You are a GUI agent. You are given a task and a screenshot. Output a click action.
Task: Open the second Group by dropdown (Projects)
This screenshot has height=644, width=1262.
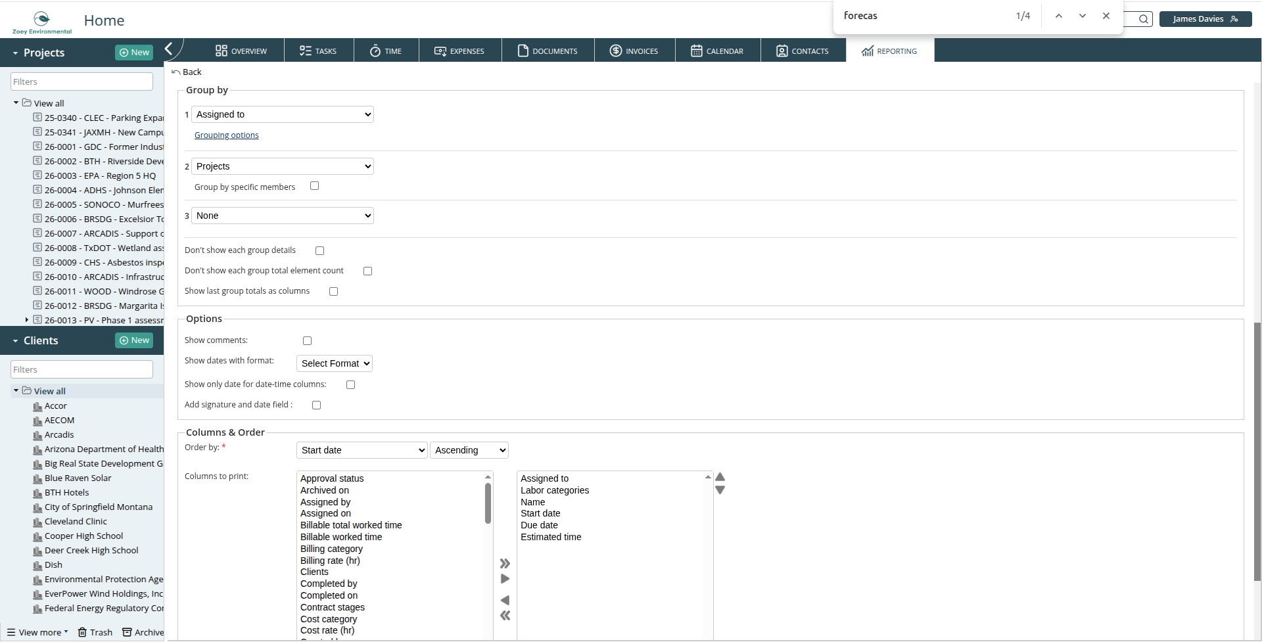(x=283, y=166)
